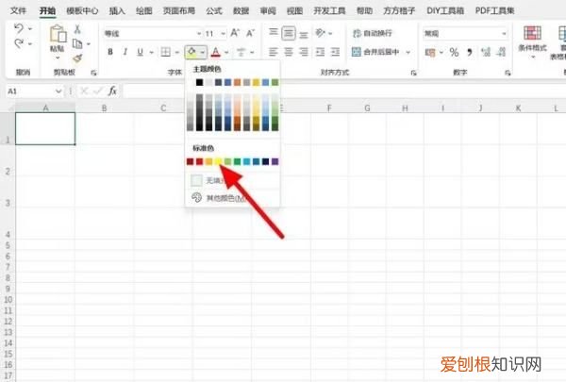Switch to Developer (开发工具) tab

(x=329, y=10)
